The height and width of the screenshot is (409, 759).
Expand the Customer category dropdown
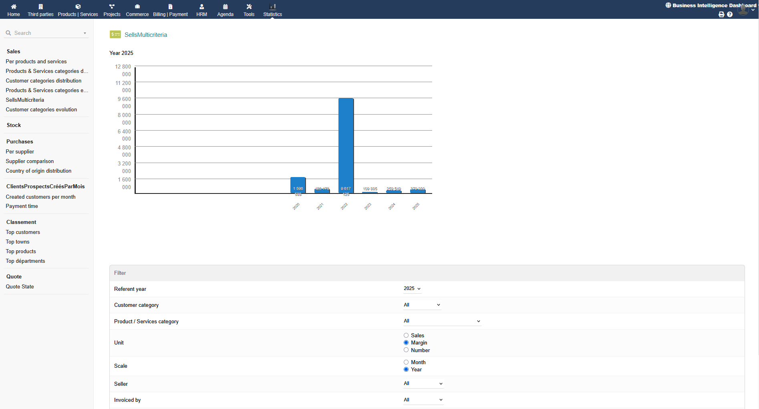pos(422,305)
